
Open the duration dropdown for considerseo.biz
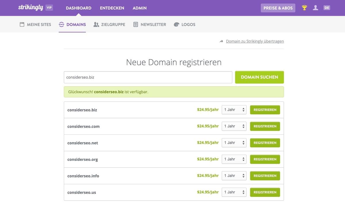(x=233, y=109)
